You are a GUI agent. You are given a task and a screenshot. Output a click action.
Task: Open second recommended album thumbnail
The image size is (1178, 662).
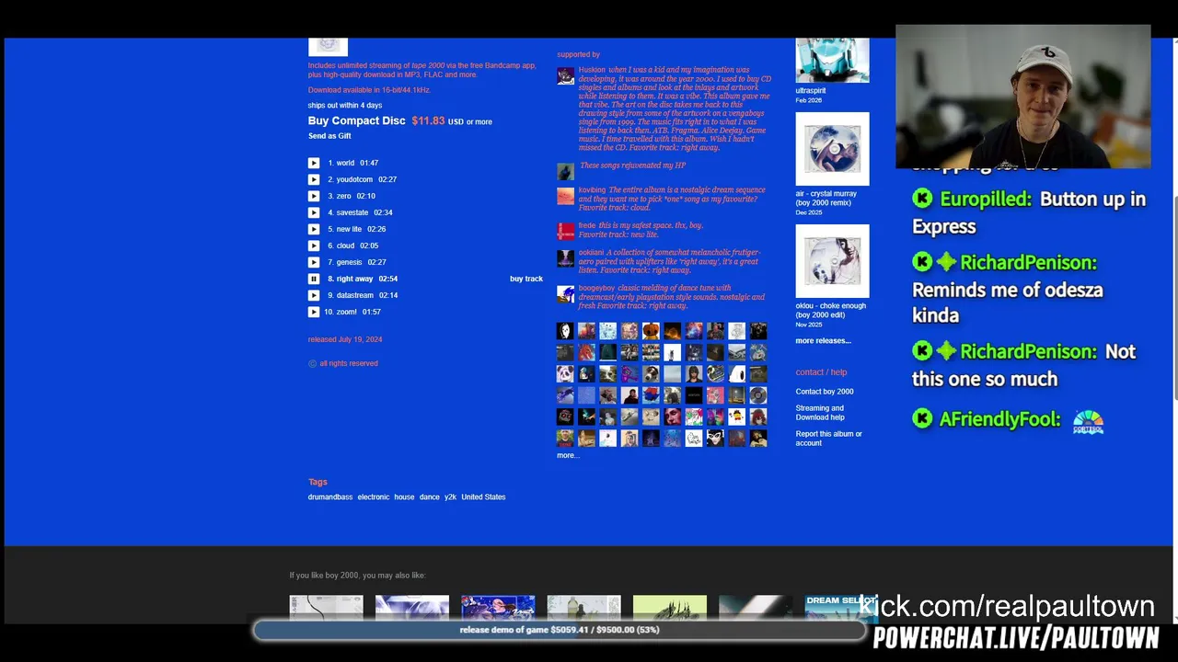[x=412, y=609]
